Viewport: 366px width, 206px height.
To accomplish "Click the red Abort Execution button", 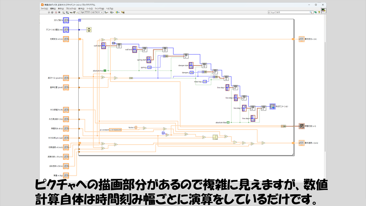I will click(x=56, y=13).
